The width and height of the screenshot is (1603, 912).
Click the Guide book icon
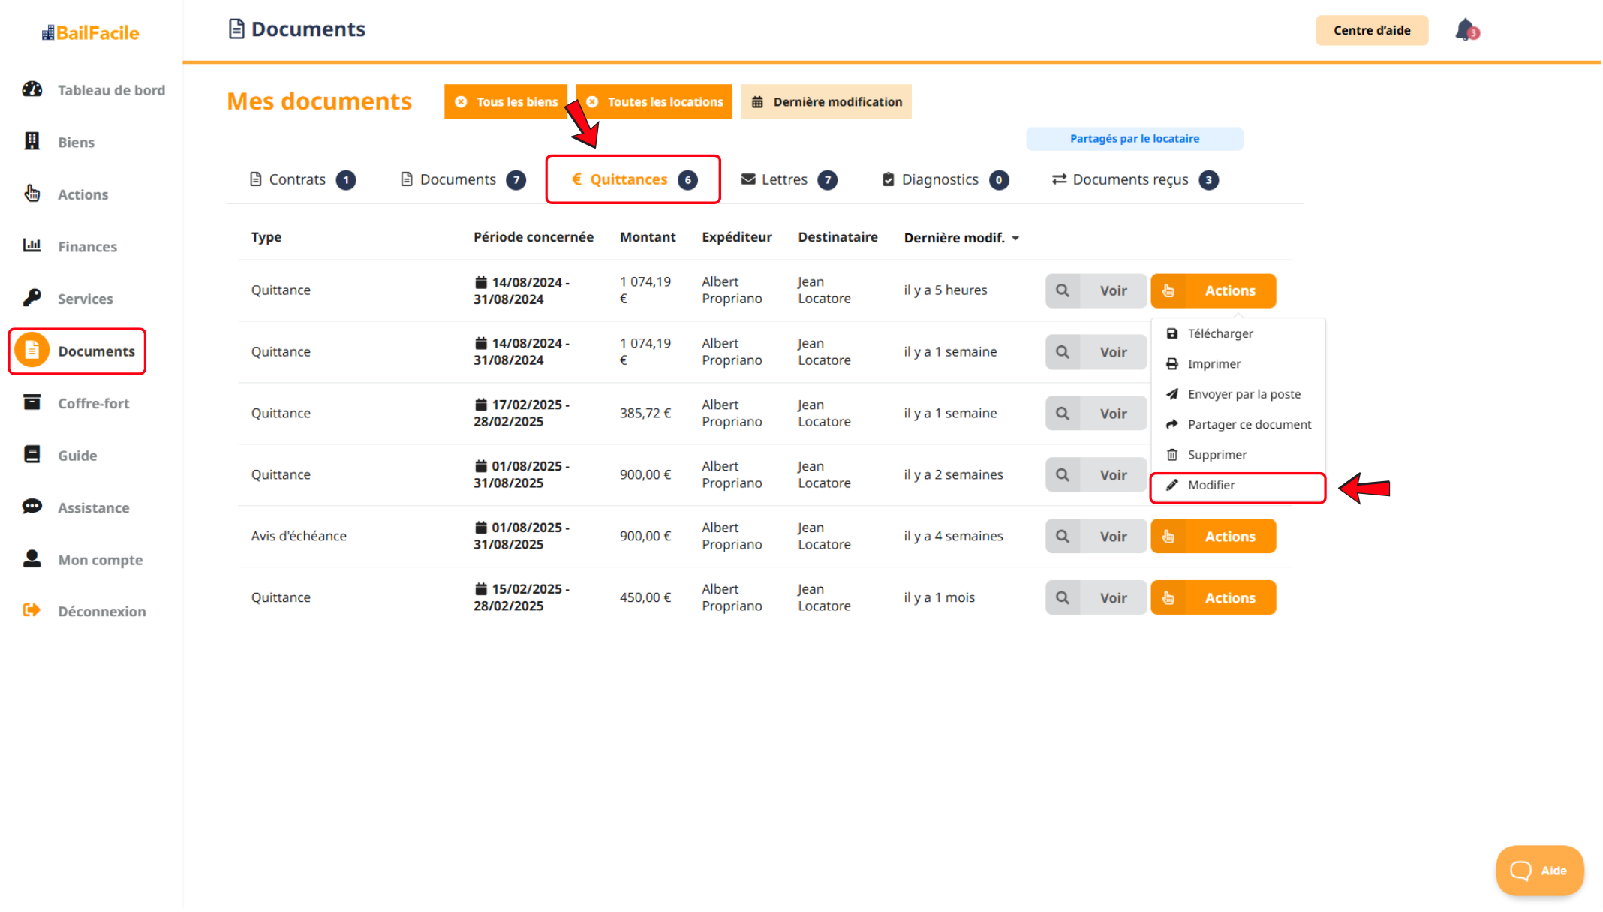click(32, 454)
